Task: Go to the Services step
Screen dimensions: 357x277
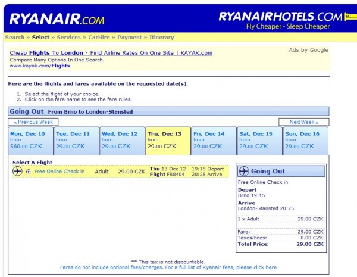Action: 68,37
